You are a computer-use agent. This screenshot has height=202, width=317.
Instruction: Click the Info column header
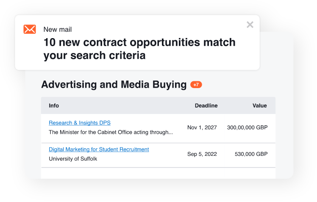click(54, 105)
